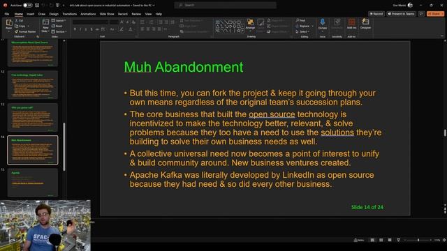Screen dimensions: 447x251
Task: Open the font name combo box
Action: tap(90, 22)
